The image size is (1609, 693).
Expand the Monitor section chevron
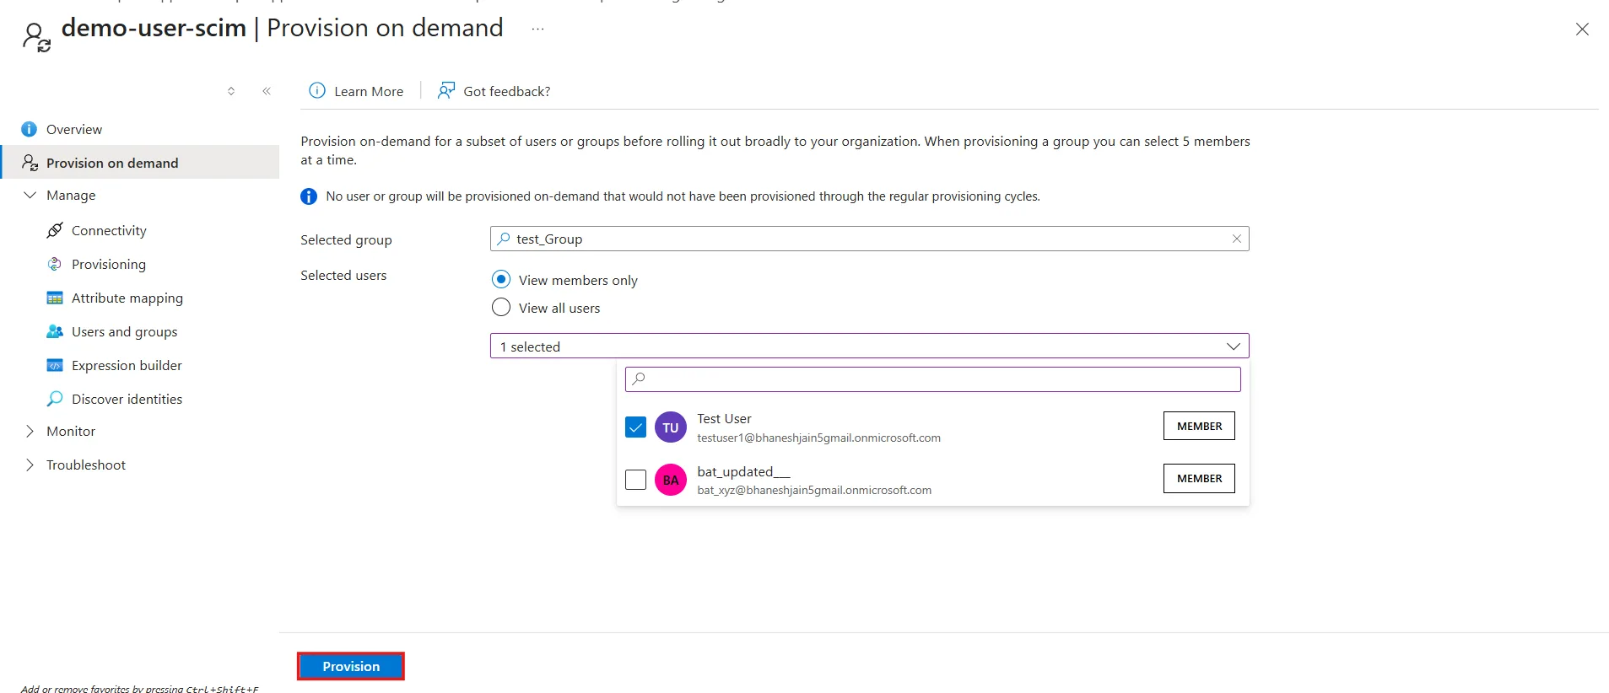pos(30,431)
